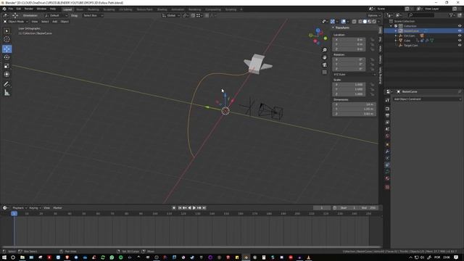Click the zoom view magnifier icon
Screen dimensions: 464x261
click(325, 50)
